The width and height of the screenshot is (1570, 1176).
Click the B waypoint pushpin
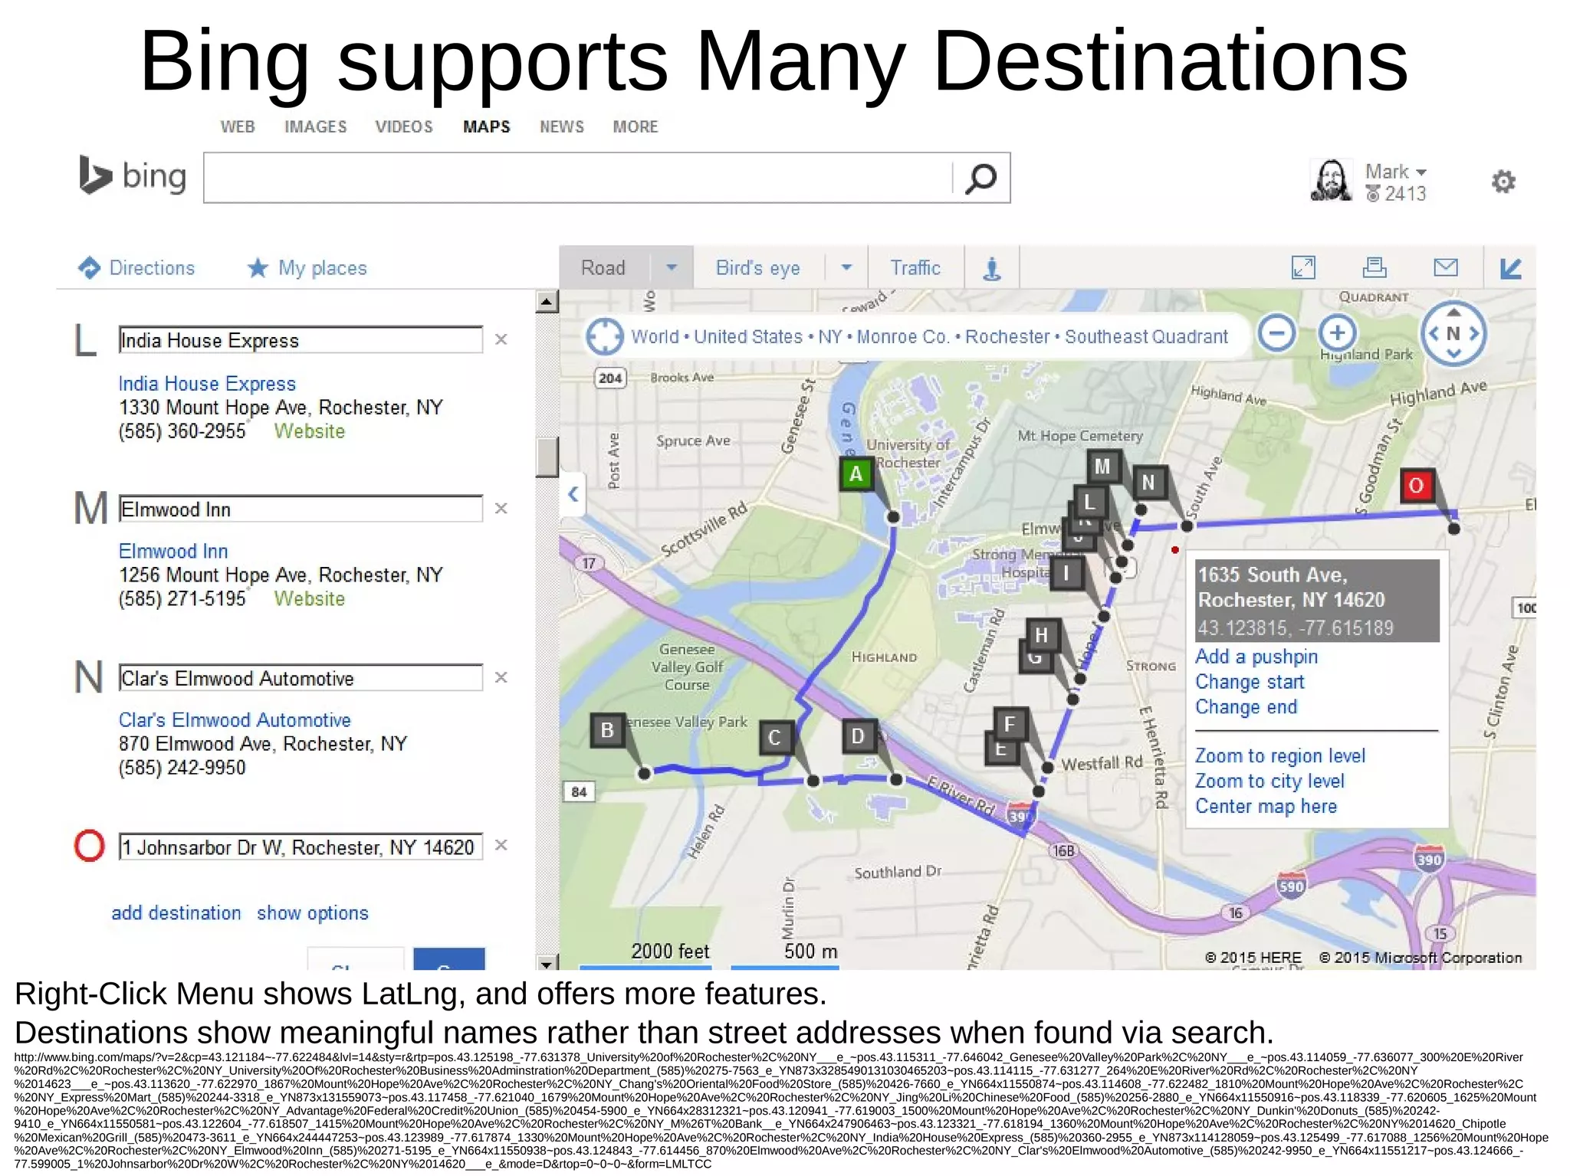tap(607, 730)
